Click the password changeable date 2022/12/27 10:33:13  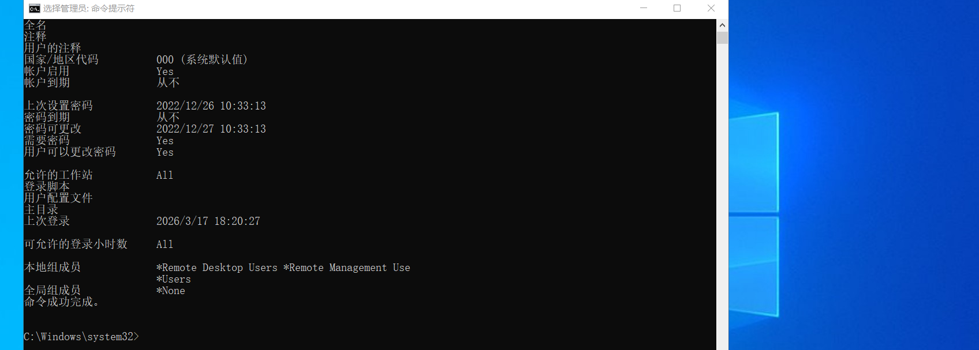[211, 129]
